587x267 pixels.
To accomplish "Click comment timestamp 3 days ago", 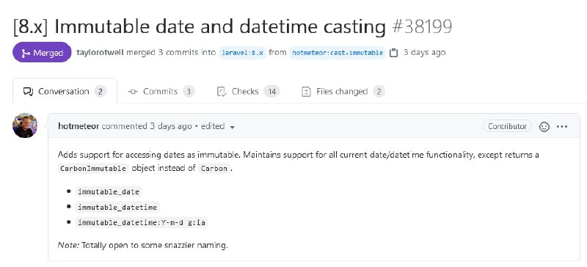I will pos(171,126).
